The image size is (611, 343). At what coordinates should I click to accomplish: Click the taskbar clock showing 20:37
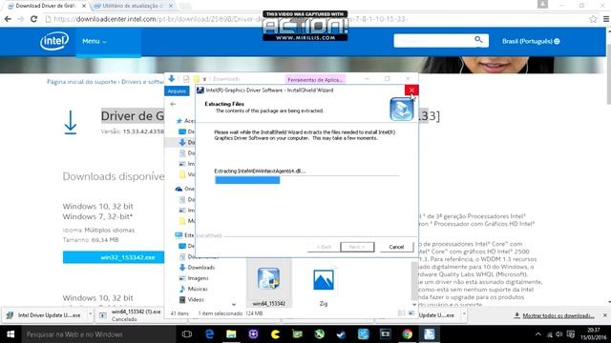coord(594,334)
